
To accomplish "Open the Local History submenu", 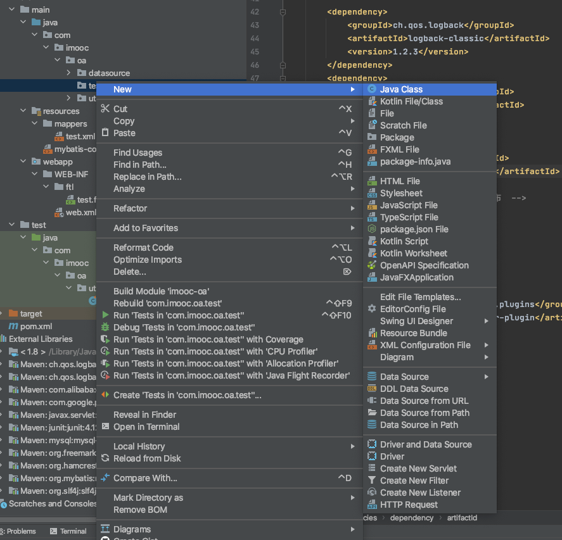I will tap(229, 446).
